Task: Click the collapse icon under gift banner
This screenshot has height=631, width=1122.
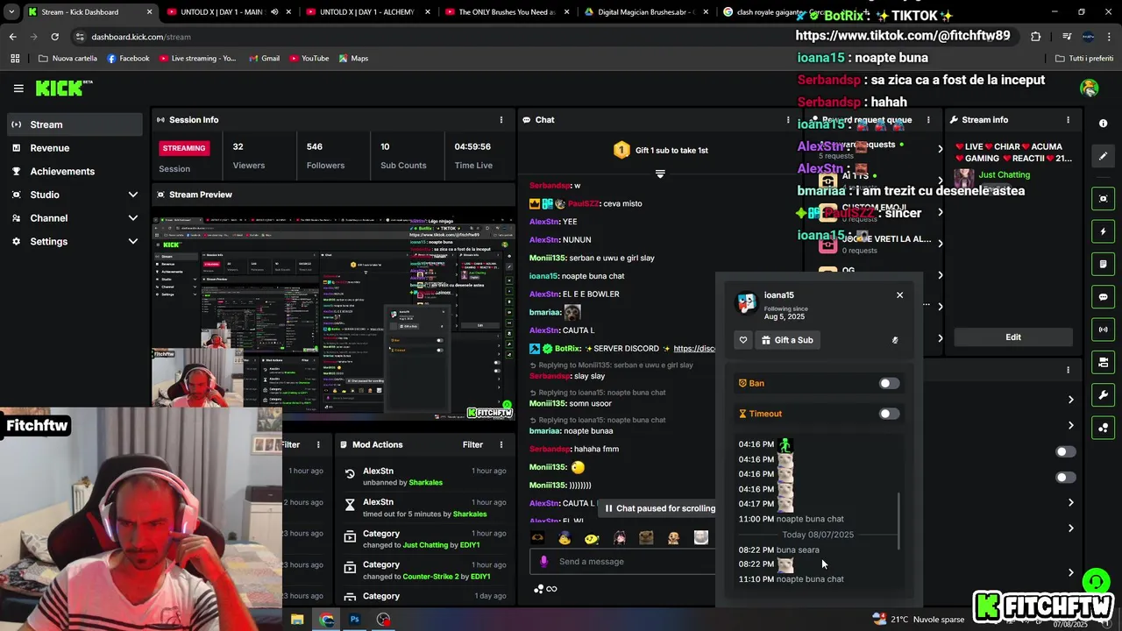Action: click(660, 174)
